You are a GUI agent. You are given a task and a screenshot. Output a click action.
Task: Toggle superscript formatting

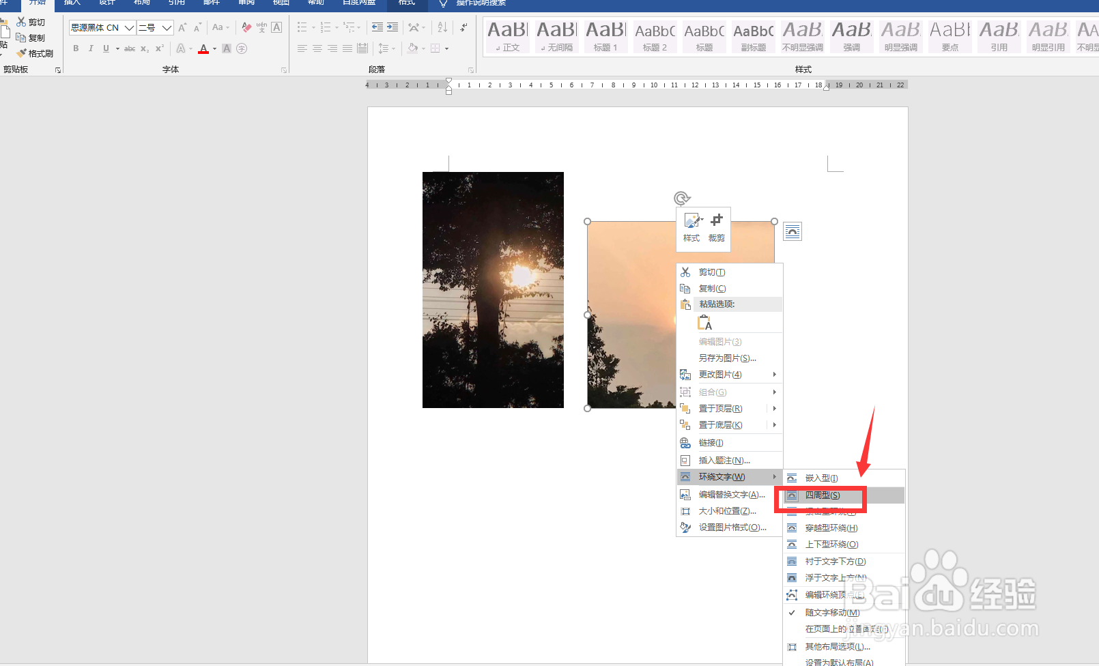160,48
